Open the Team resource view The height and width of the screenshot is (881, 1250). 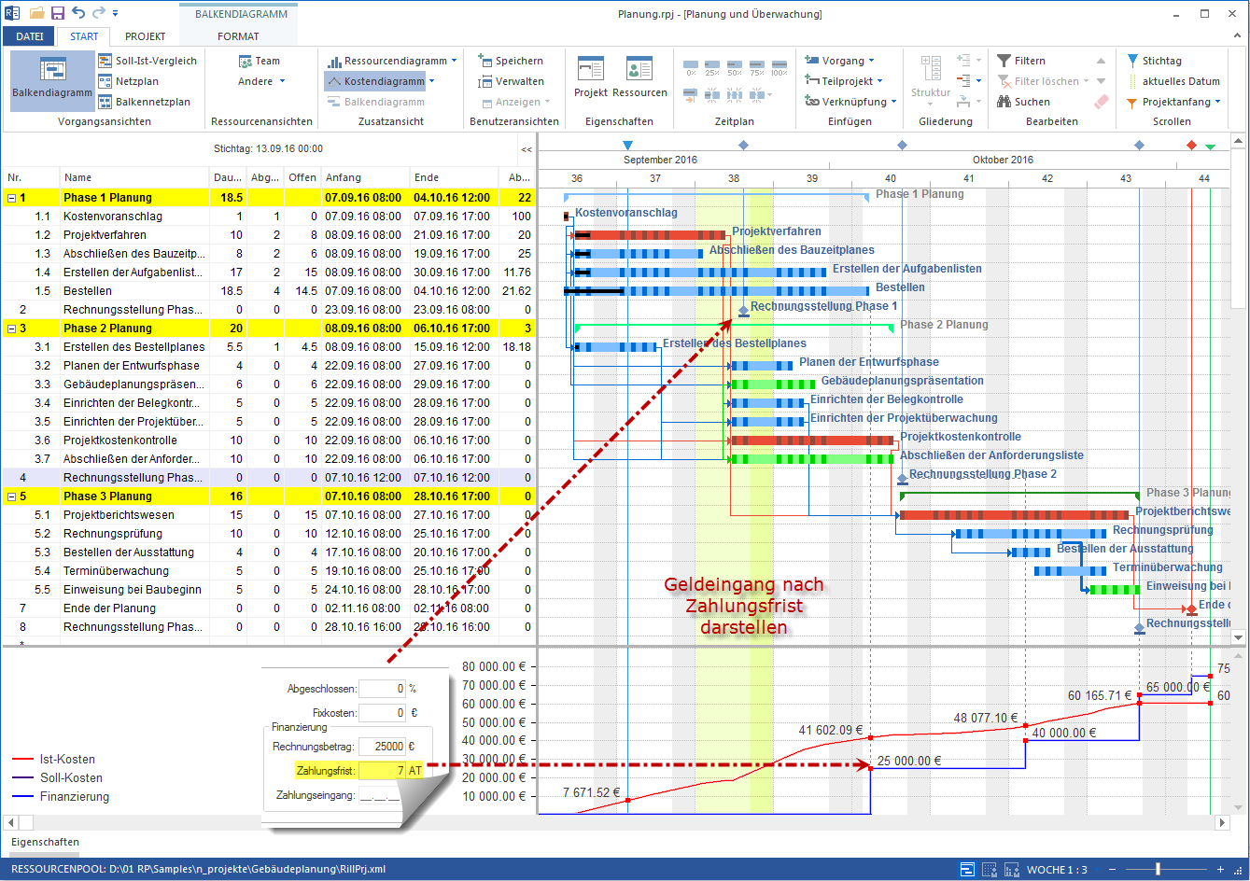tap(259, 61)
